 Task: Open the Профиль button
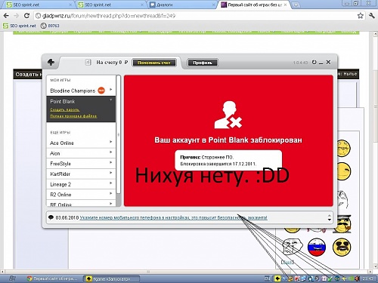203,63
